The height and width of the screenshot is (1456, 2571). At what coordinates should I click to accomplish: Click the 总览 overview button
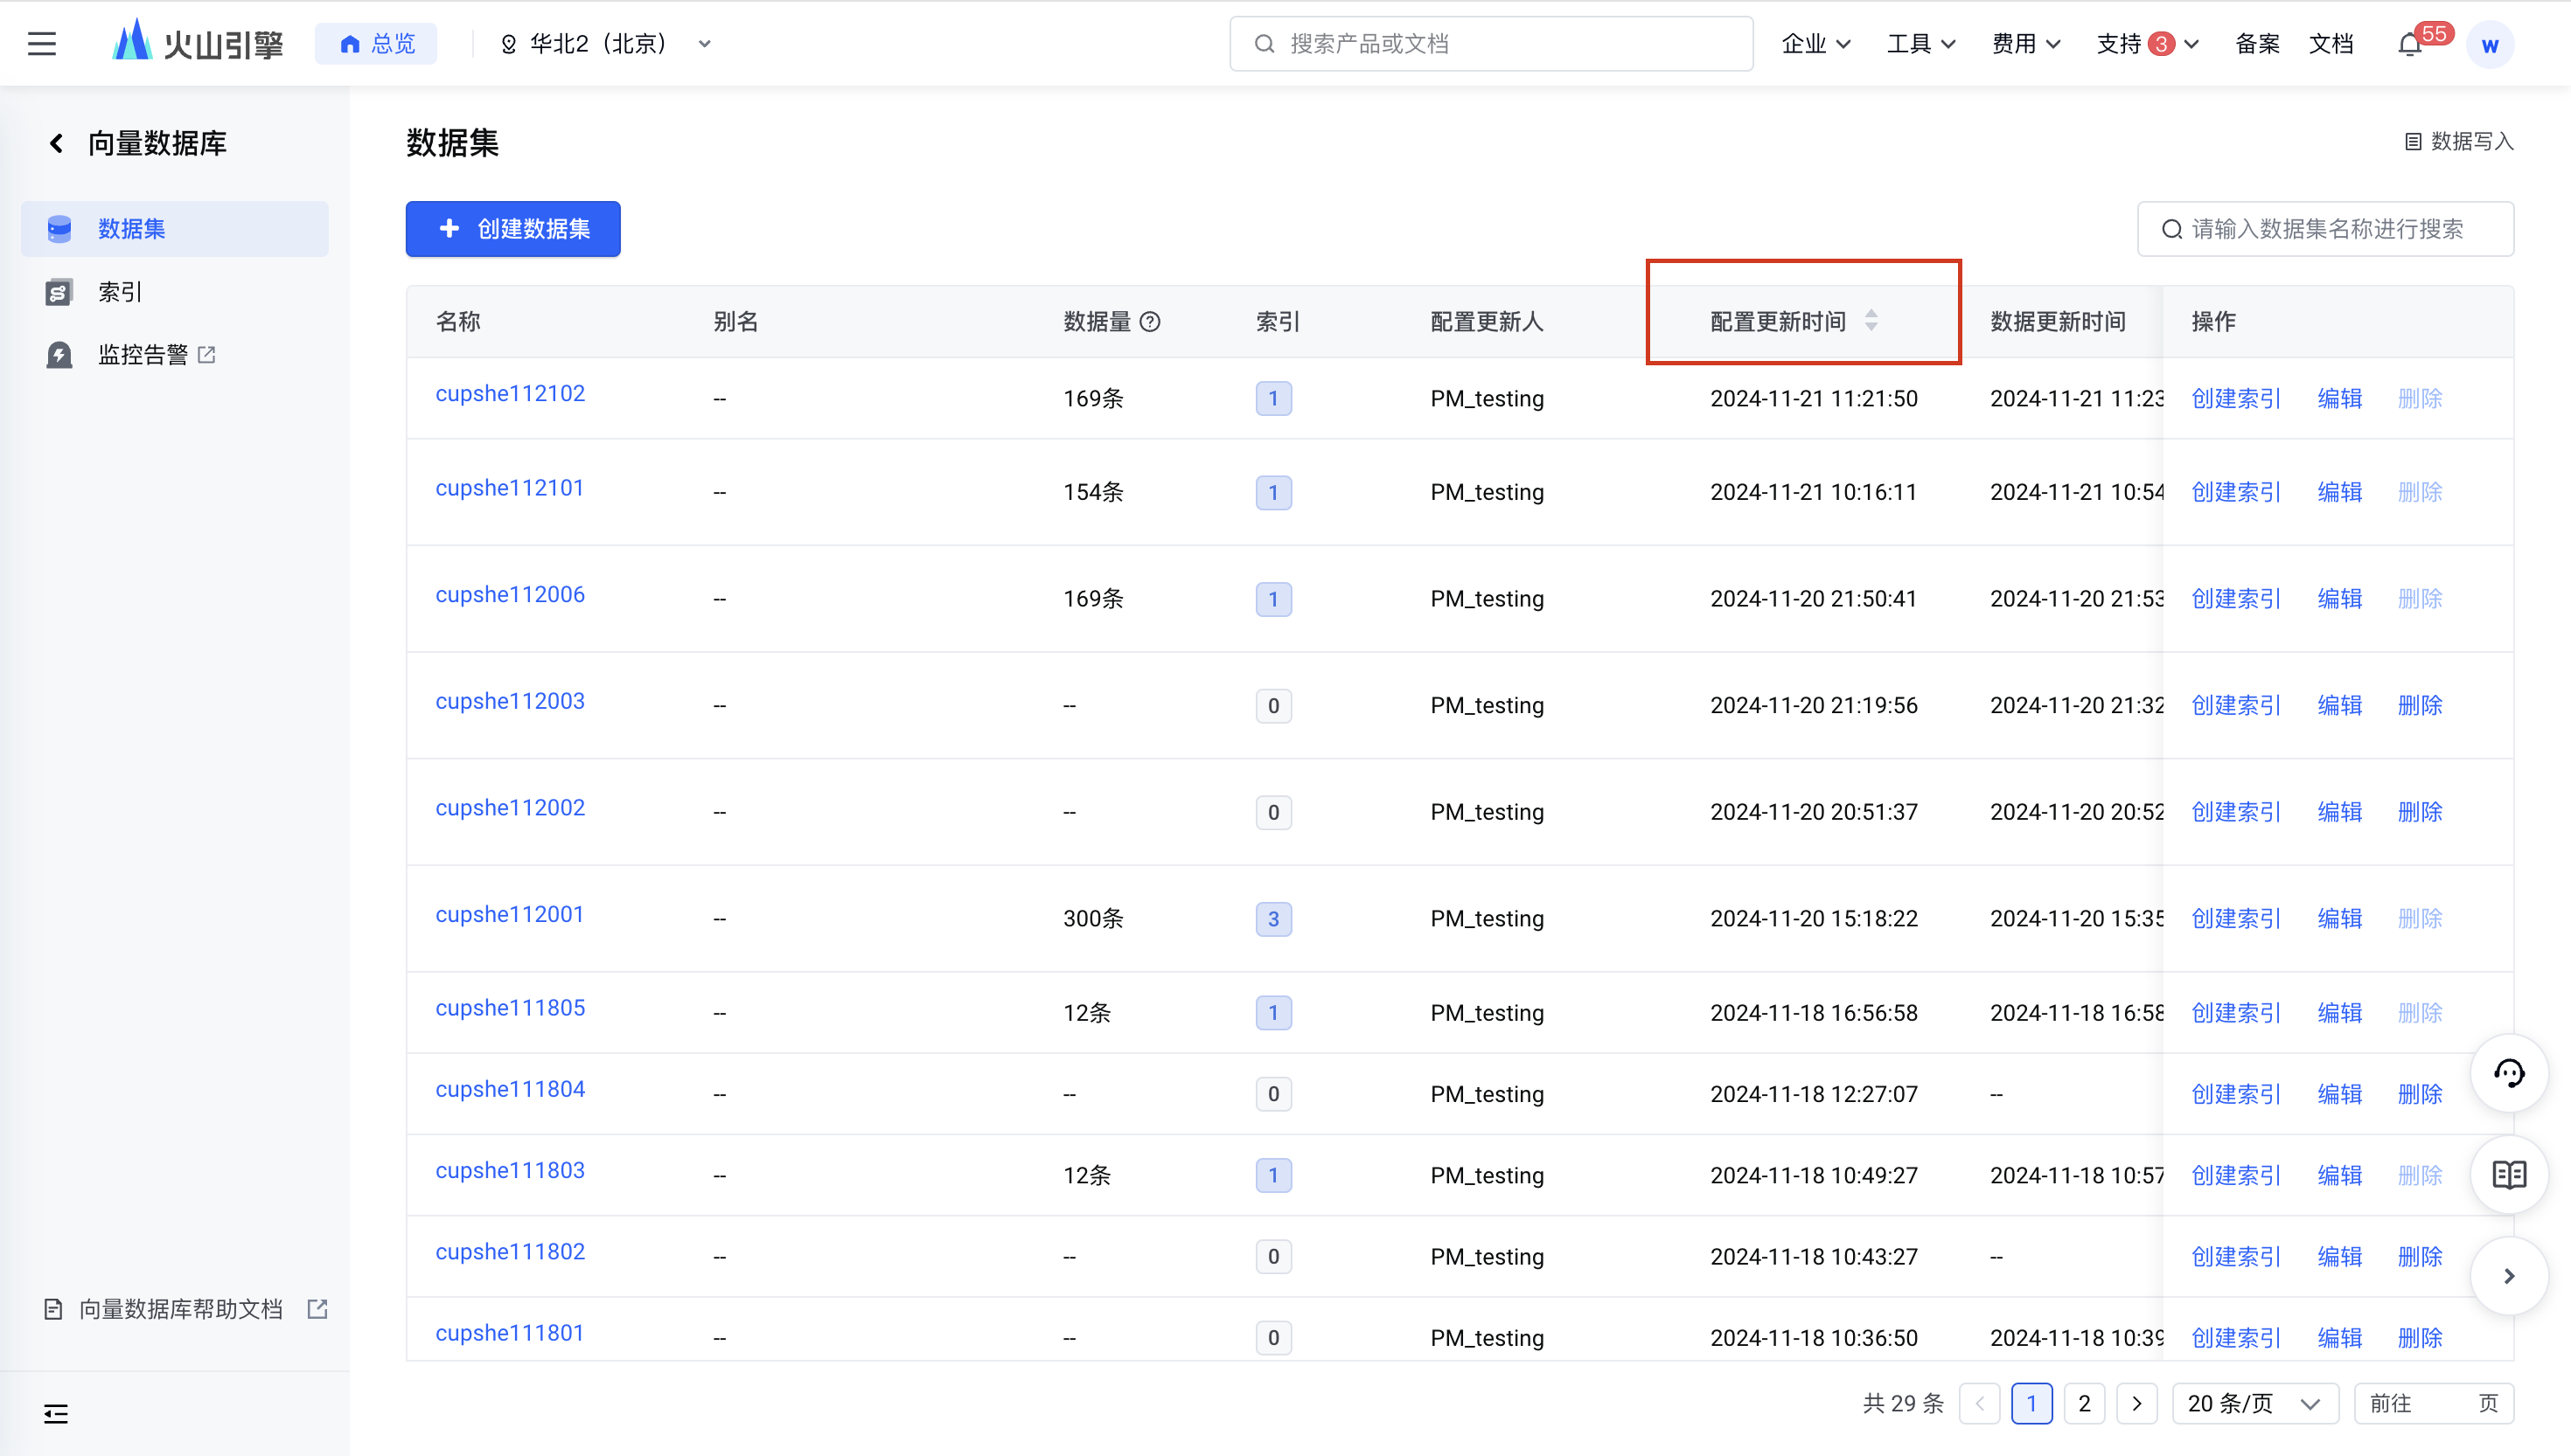click(376, 44)
